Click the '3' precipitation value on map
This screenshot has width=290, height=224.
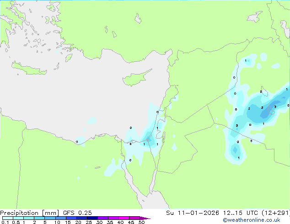[x=275, y=107]
